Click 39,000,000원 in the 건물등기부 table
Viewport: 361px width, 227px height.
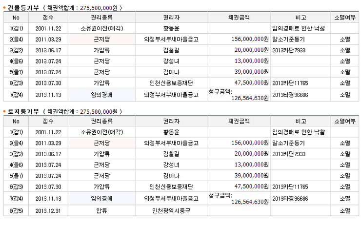coord(251,72)
